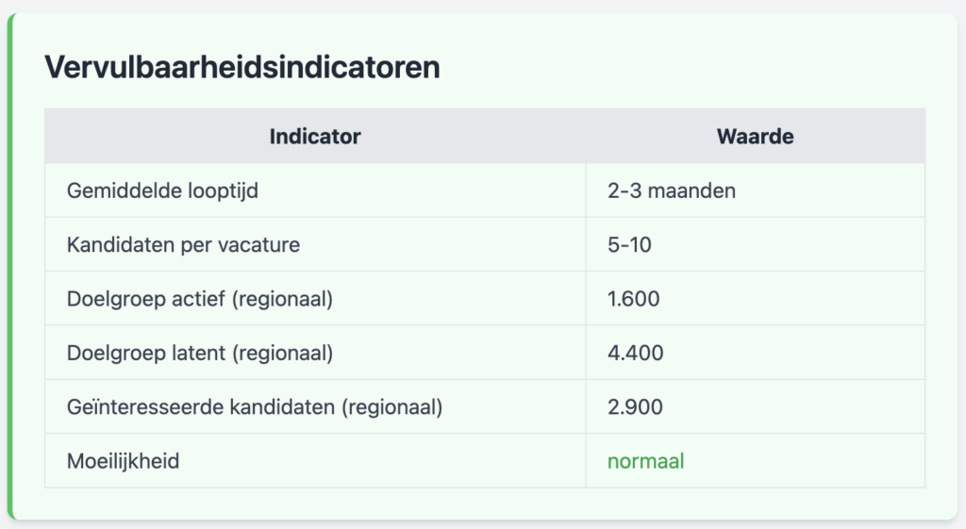Viewport: 966px width, 529px height.
Task: Click the Vervulbaarheidsindicatoren heading
Action: coord(242,68)
